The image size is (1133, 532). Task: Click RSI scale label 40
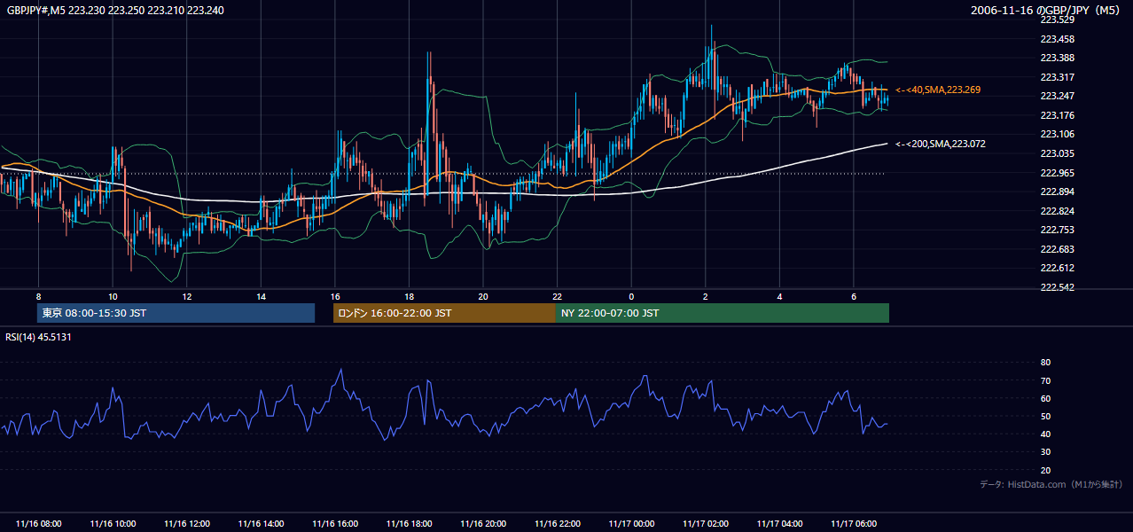(x=1045, y=434)
